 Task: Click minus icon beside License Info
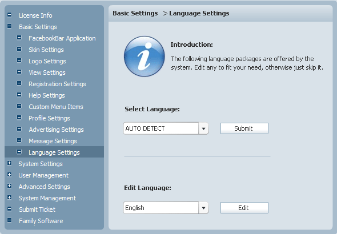click(x=10, y=15)
